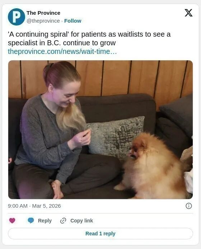Open theprovince.com/news/wait-time article link
The height and width of the screenshot is (249, 201).
[x=62, y=51]
